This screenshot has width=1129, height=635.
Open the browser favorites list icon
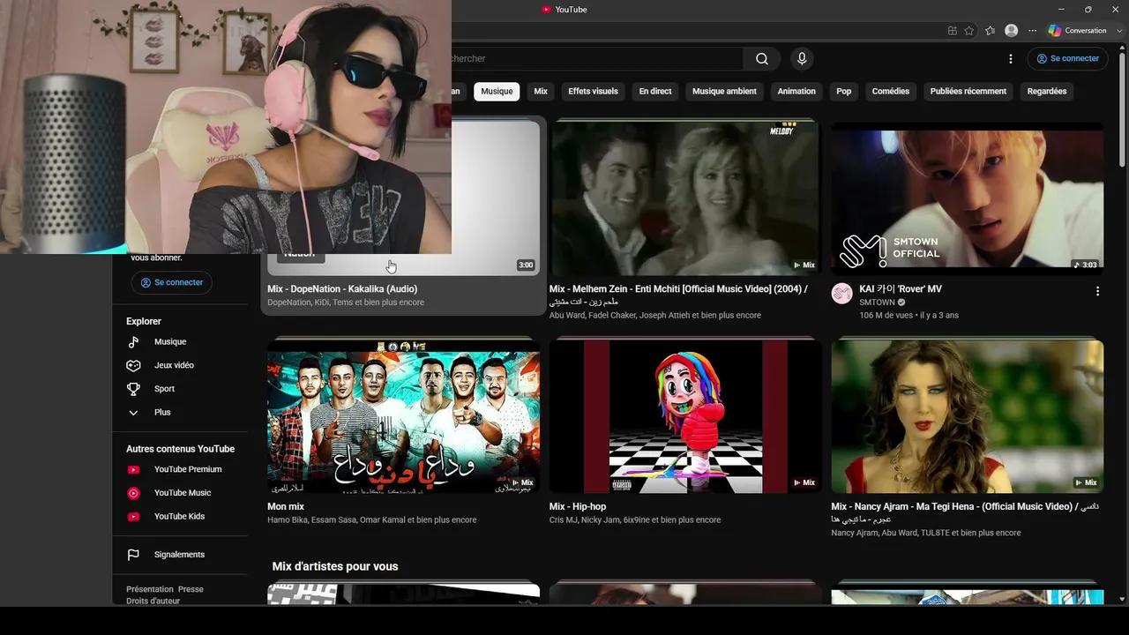[991, 31]
